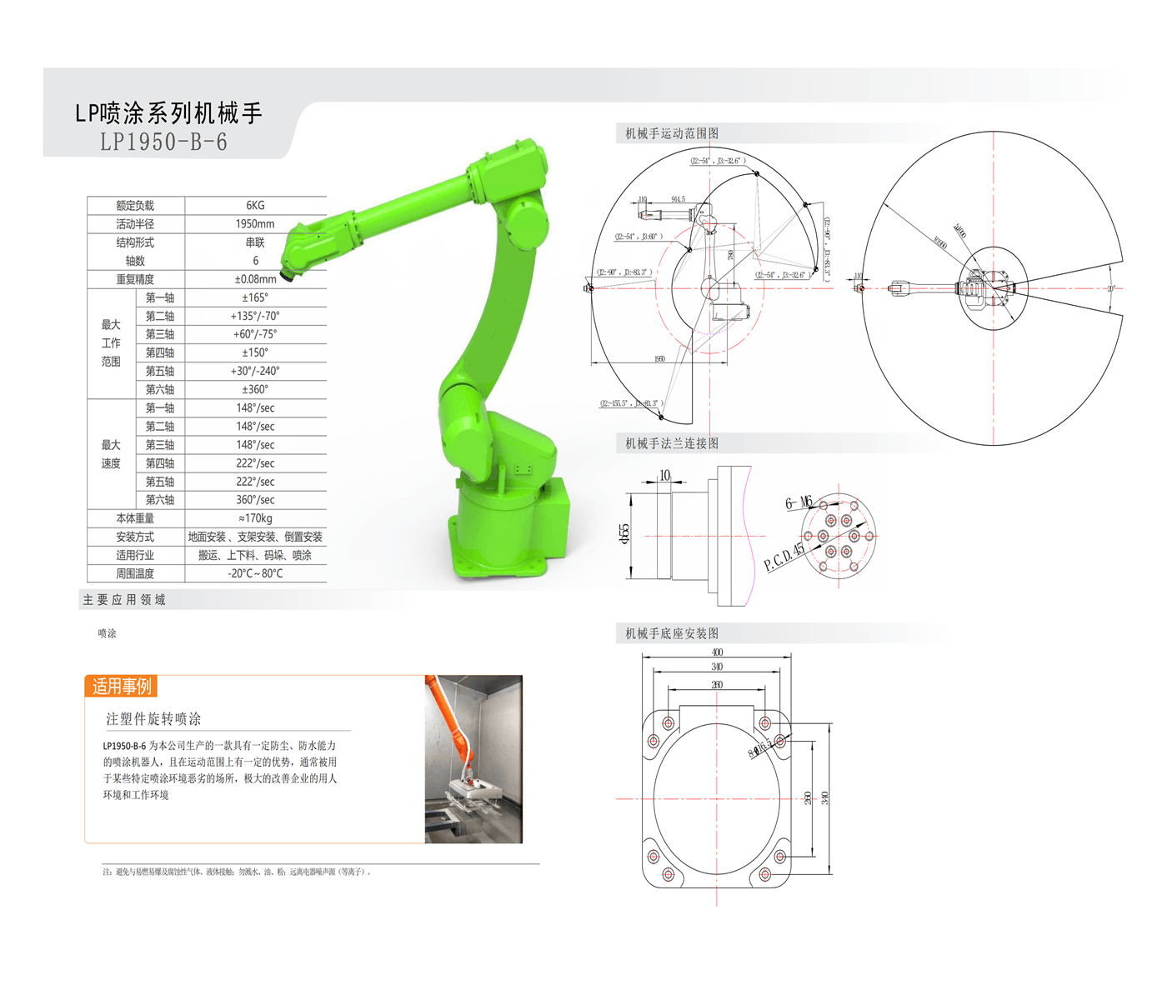Screen dimensions: 1167x1000
Task: Click the "360°/sec" sixth axis speed
Action: point(255,500)
